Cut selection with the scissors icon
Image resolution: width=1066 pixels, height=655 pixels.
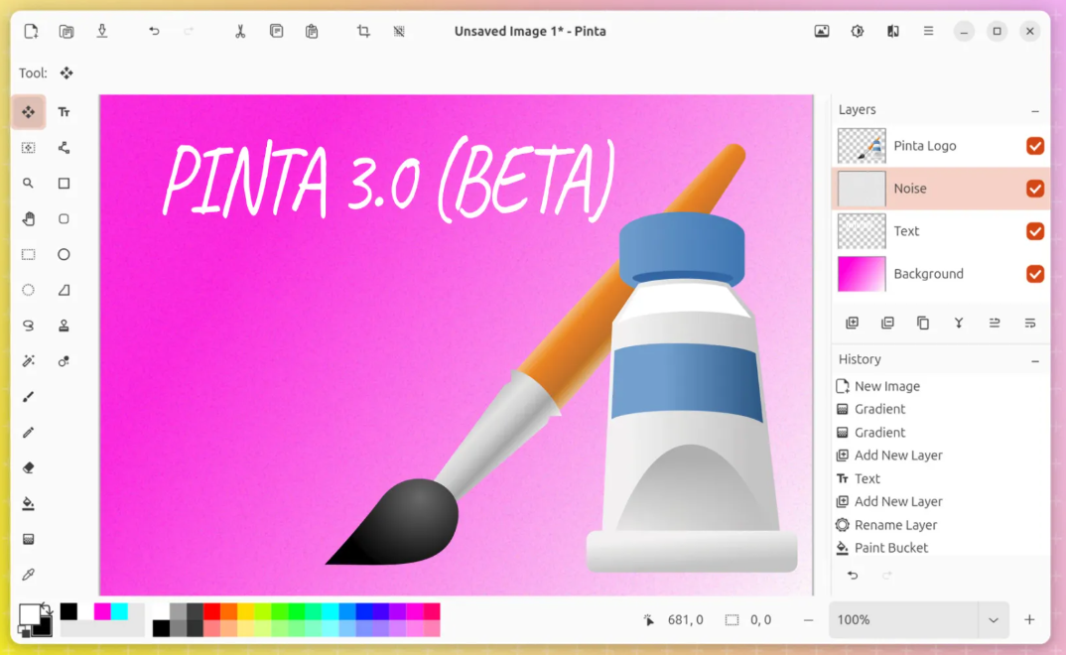(x=240, y=31)
